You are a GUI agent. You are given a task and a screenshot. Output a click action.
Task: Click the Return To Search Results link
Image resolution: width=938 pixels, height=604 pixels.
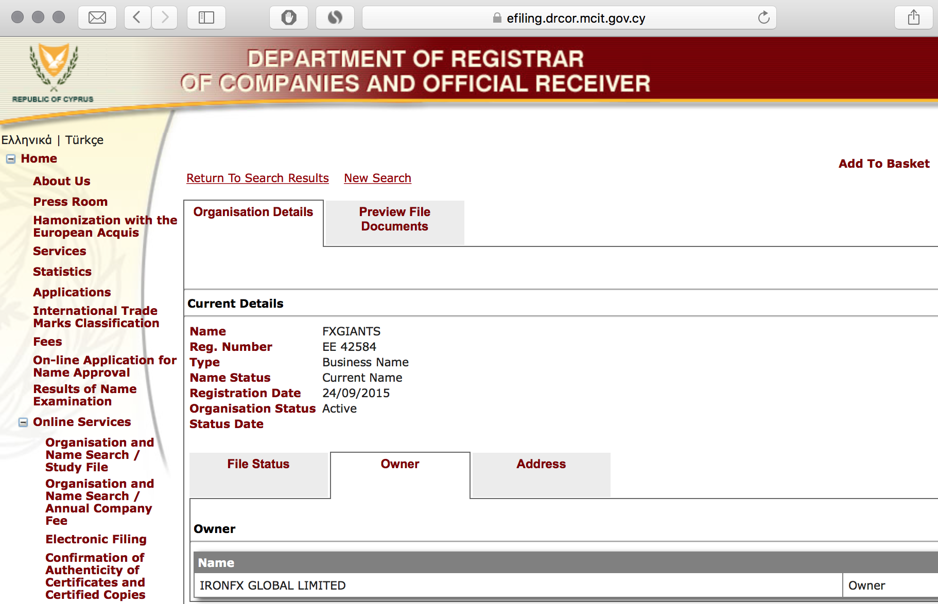coord(257,178)
